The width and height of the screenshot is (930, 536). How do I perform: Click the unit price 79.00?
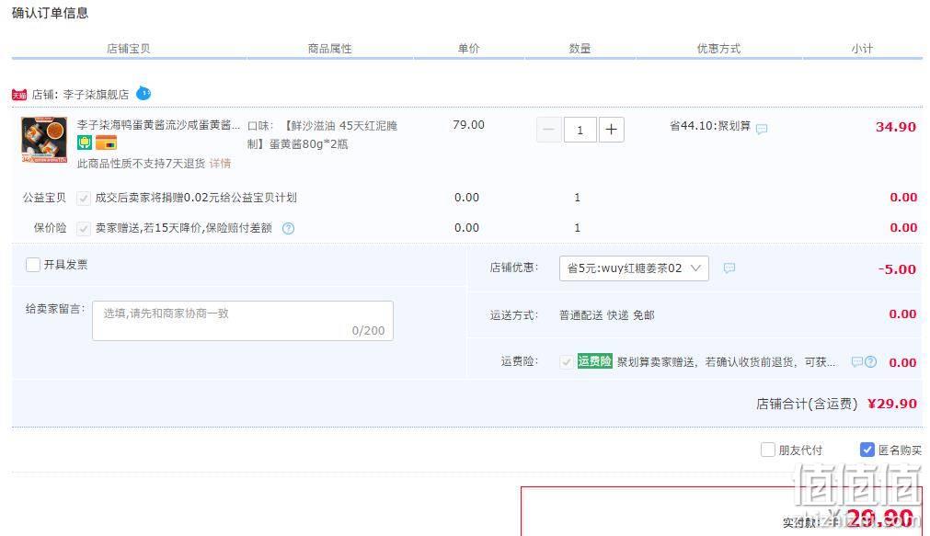pos(468,125)
